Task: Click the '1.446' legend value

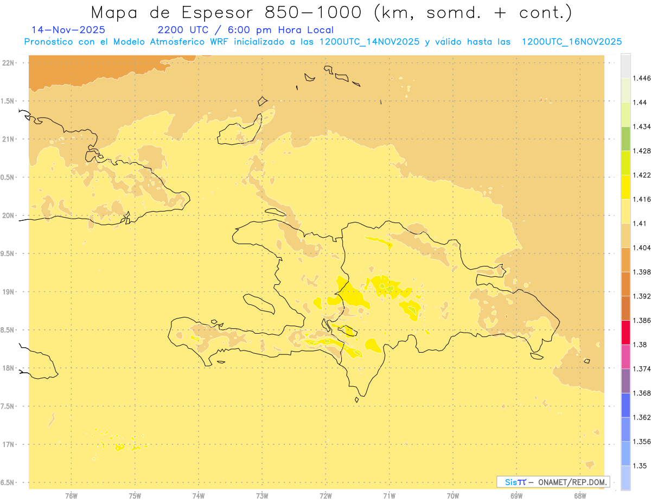Action: point(642,78)
